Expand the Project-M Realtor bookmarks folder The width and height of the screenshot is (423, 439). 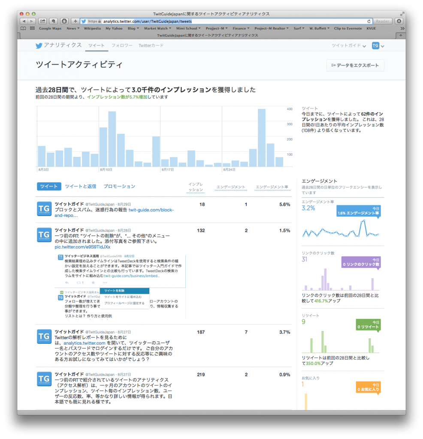(x=271, y=28)
